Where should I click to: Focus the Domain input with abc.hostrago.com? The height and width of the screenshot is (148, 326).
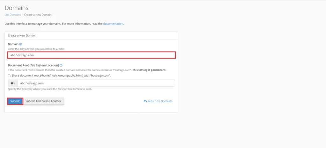[x=91, y=55]
